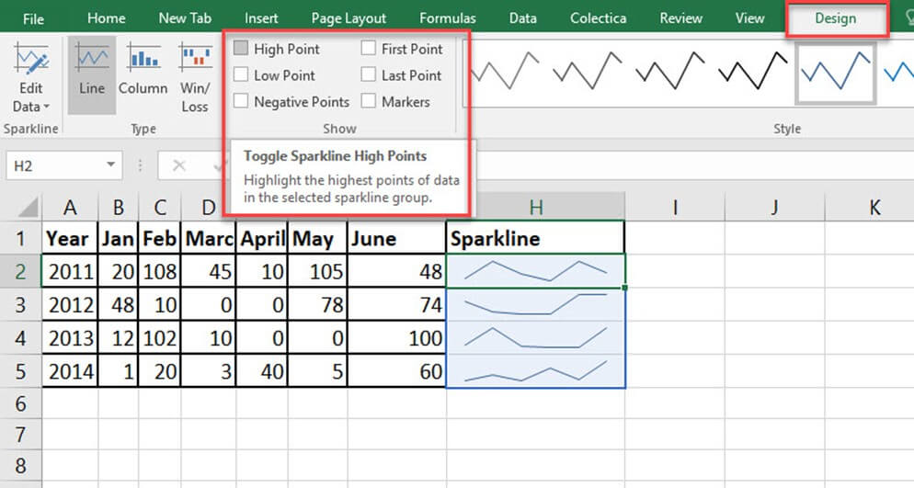Open the File menu
The width and height of the screenshot is (914, 488).
[x=33, y=18]
